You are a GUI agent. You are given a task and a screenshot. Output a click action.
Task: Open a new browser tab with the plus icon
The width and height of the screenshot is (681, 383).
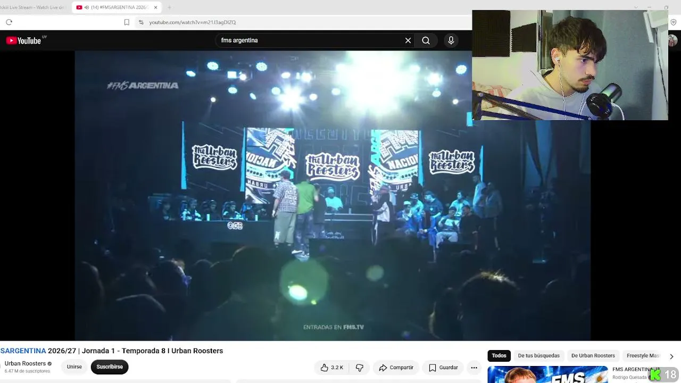click(x=169, y=7)
